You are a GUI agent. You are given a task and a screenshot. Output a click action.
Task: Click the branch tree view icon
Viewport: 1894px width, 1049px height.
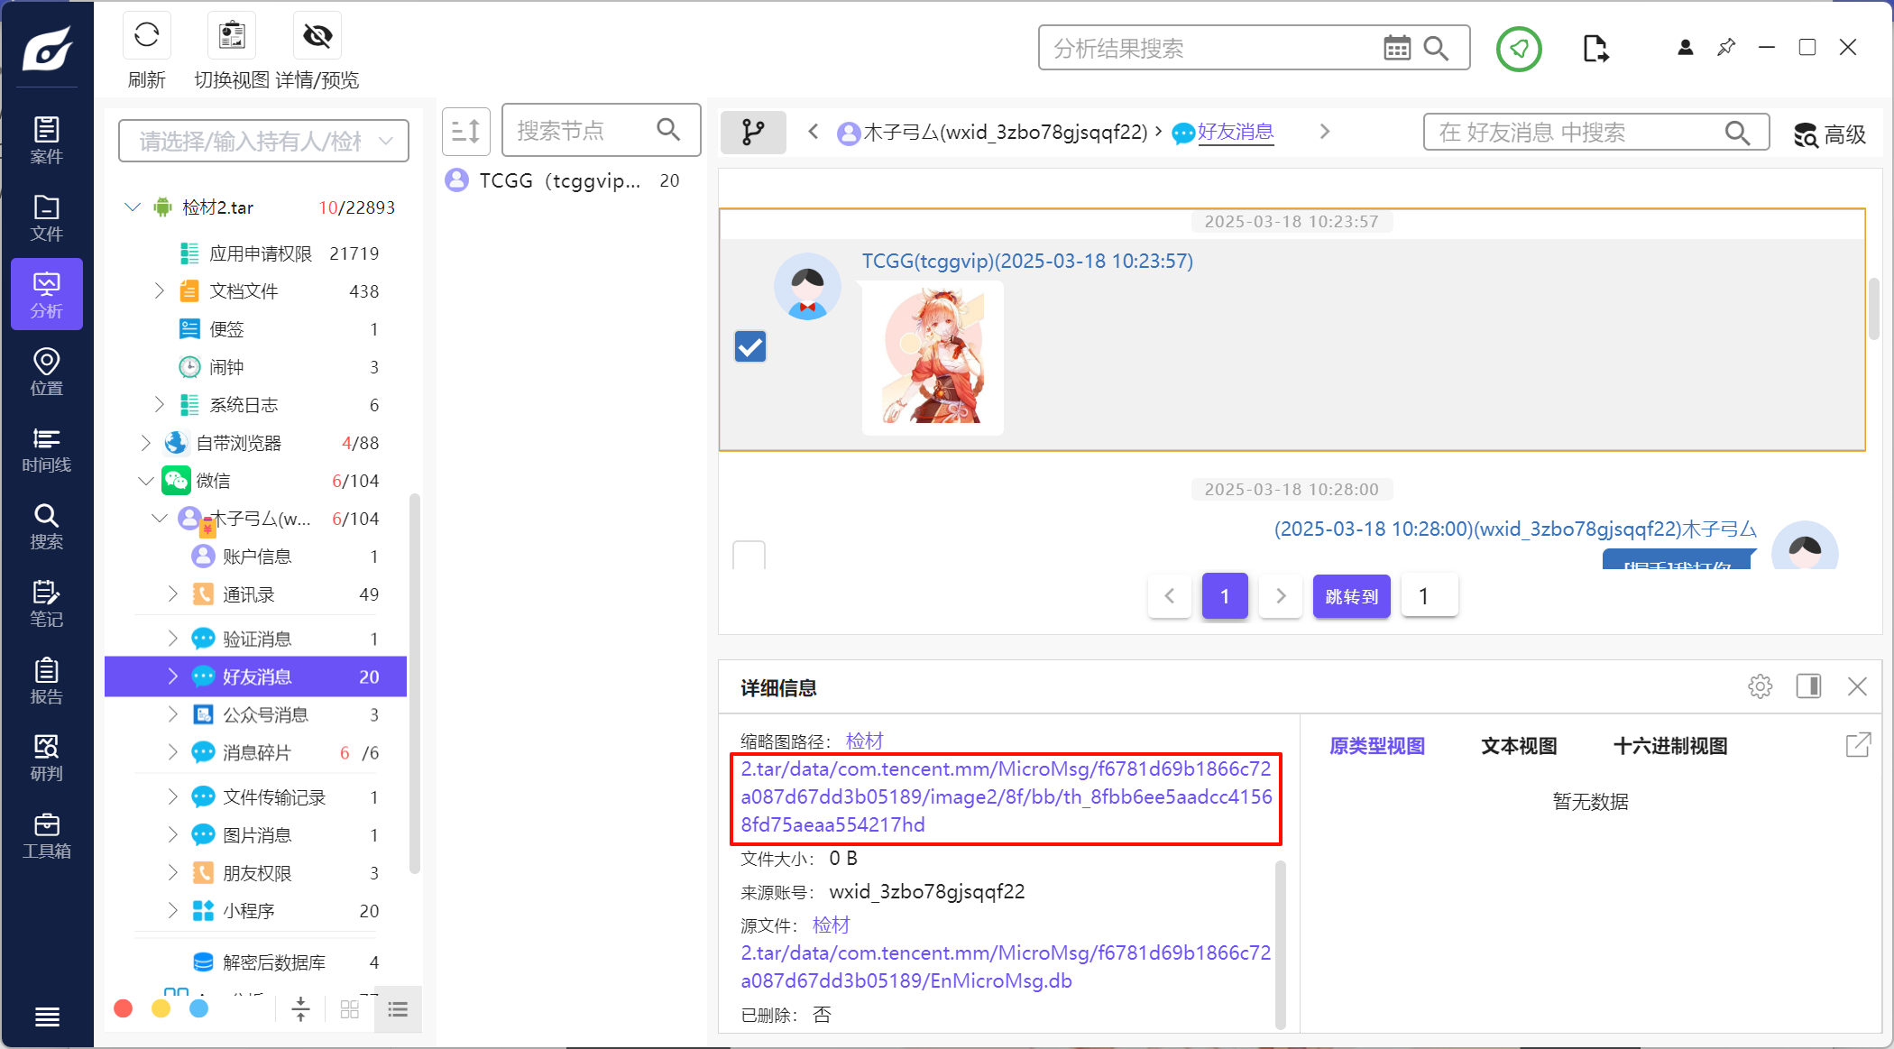tap(753, 133)
